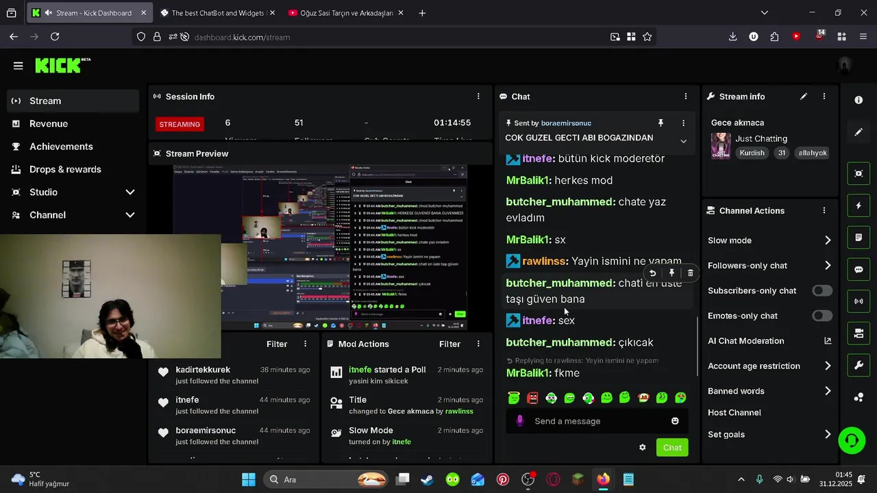This screenshot has height=493, width=877.
Task: Open chat settings gear
Action: [642, 448]
